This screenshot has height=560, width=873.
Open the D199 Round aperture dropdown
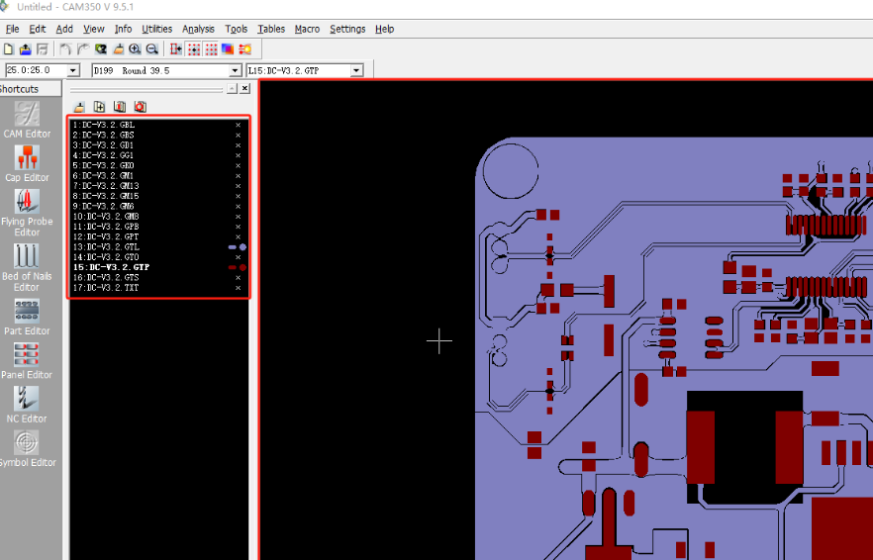236,70
